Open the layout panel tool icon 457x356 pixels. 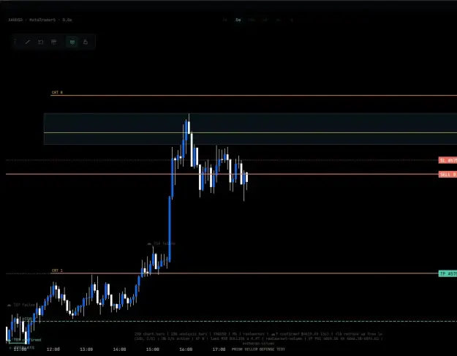[54, 42]
